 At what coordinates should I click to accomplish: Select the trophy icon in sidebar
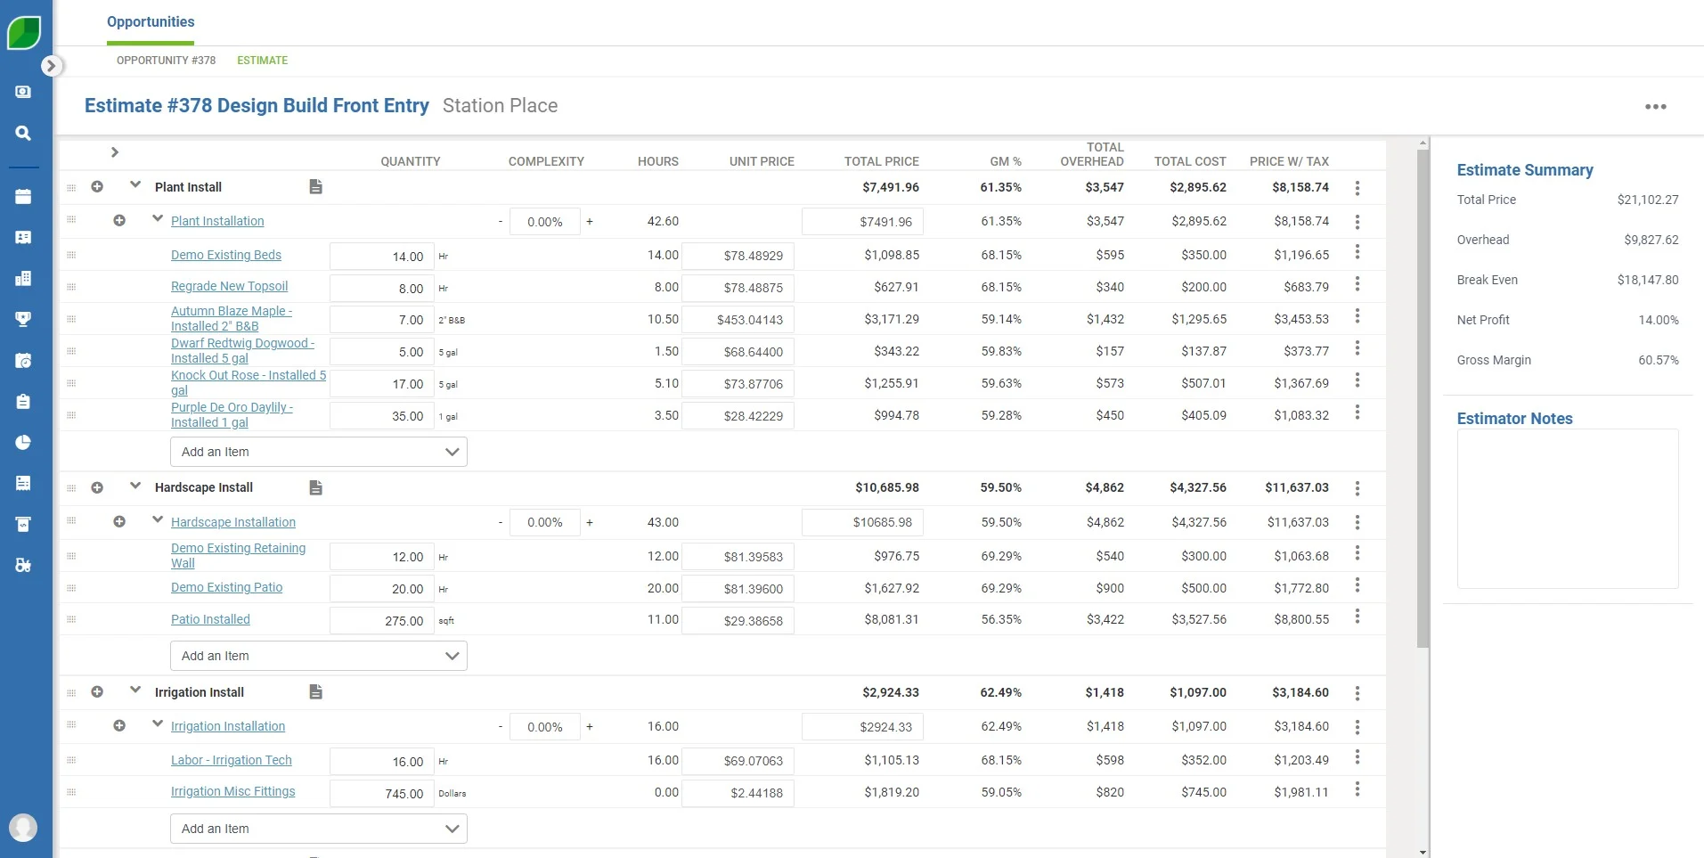click(23, 318)
